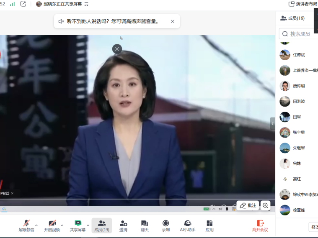Close the overlay with the round X button on the video
318x238 pixels.
coord(117,49)
